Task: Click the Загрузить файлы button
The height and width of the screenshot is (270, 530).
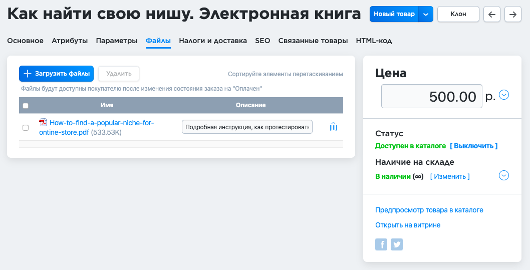Action: point(57,74)
